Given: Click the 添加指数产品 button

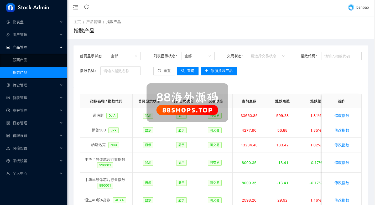Looking at the screenshot, I should click(218, 71).
